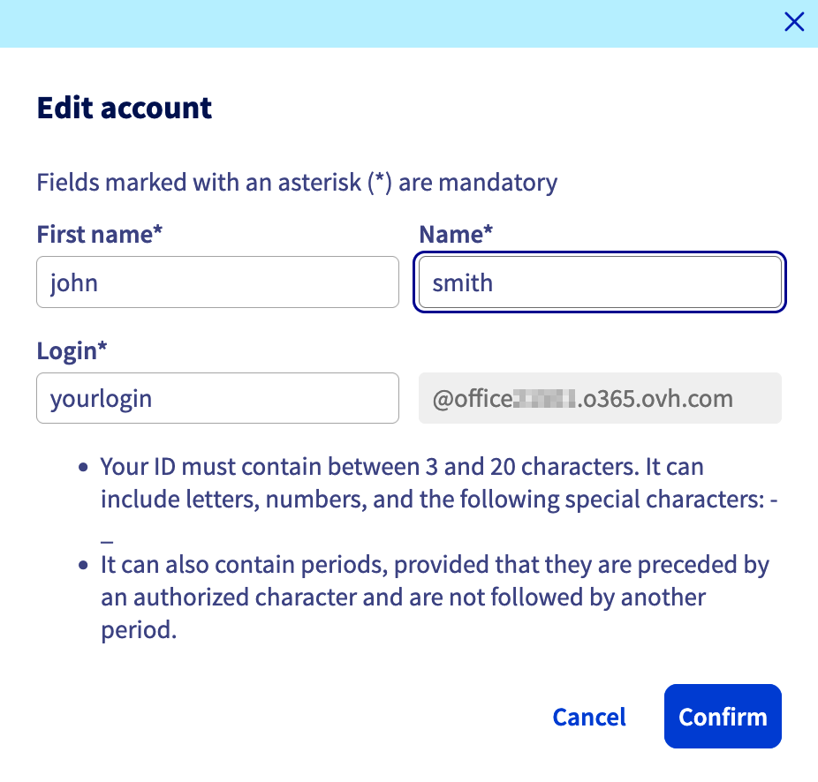The width and height of the screenshot is (818, 782).
Task: Click the Login label
Action: pos(72,350)
